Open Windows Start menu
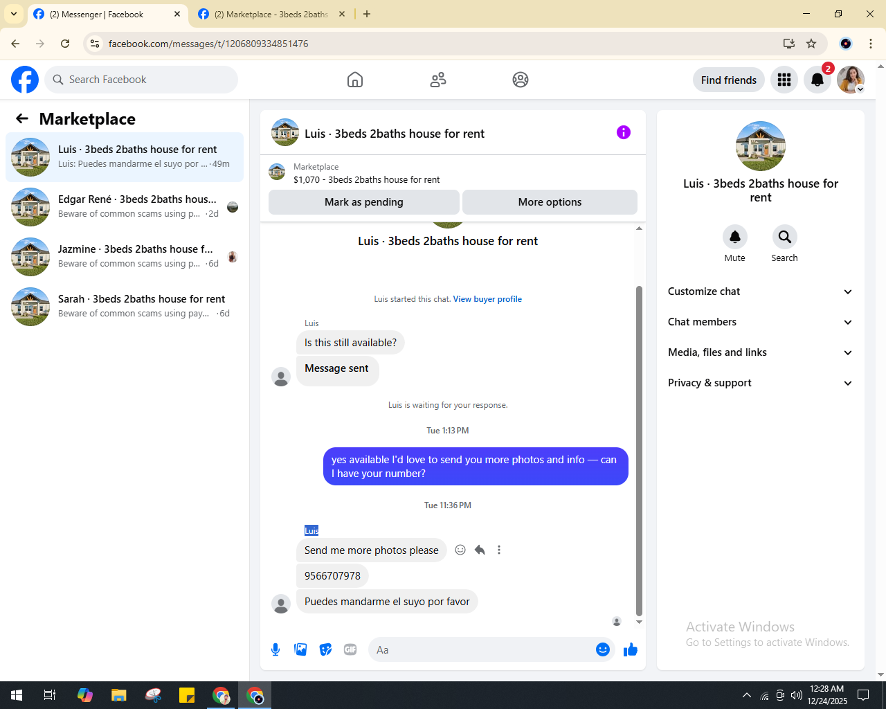 (x=17, y=695)
